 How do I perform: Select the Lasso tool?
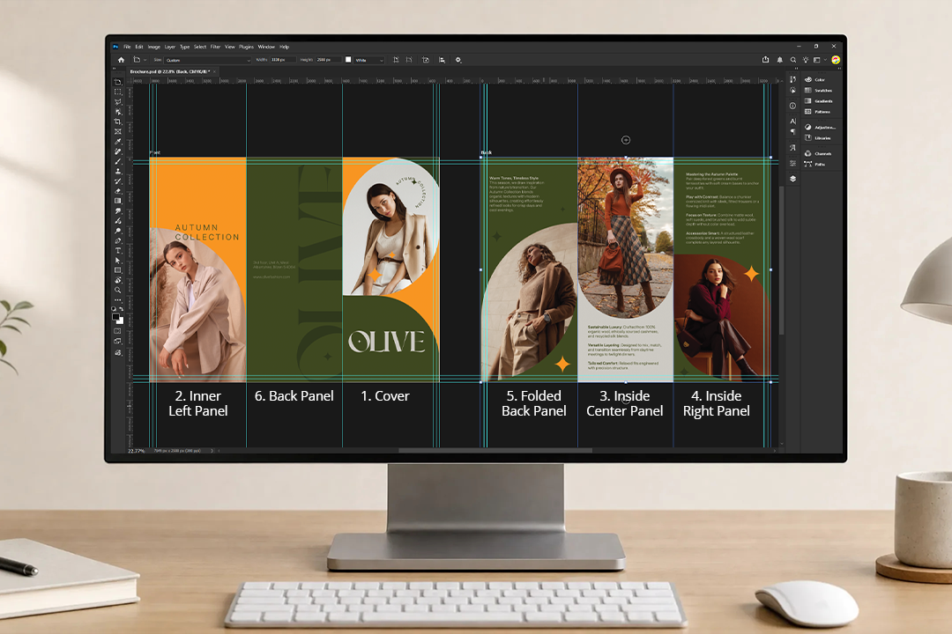click(118, 102)
